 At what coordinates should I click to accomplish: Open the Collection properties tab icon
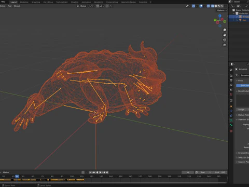[231, 100]
